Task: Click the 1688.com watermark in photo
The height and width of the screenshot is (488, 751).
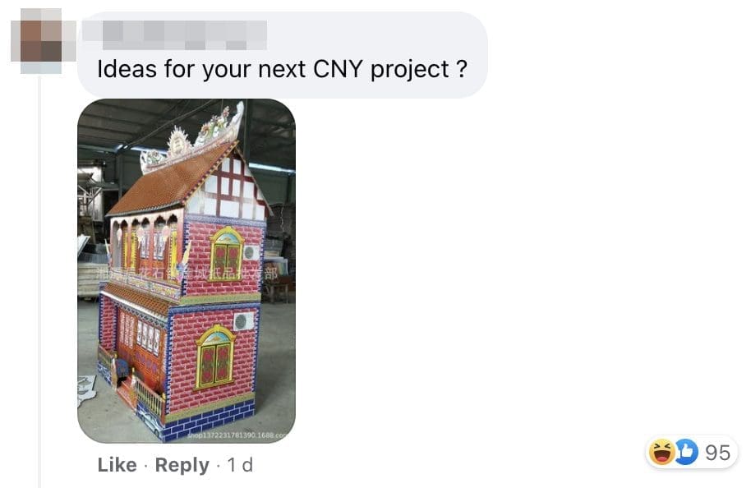Action: (237, 435)
